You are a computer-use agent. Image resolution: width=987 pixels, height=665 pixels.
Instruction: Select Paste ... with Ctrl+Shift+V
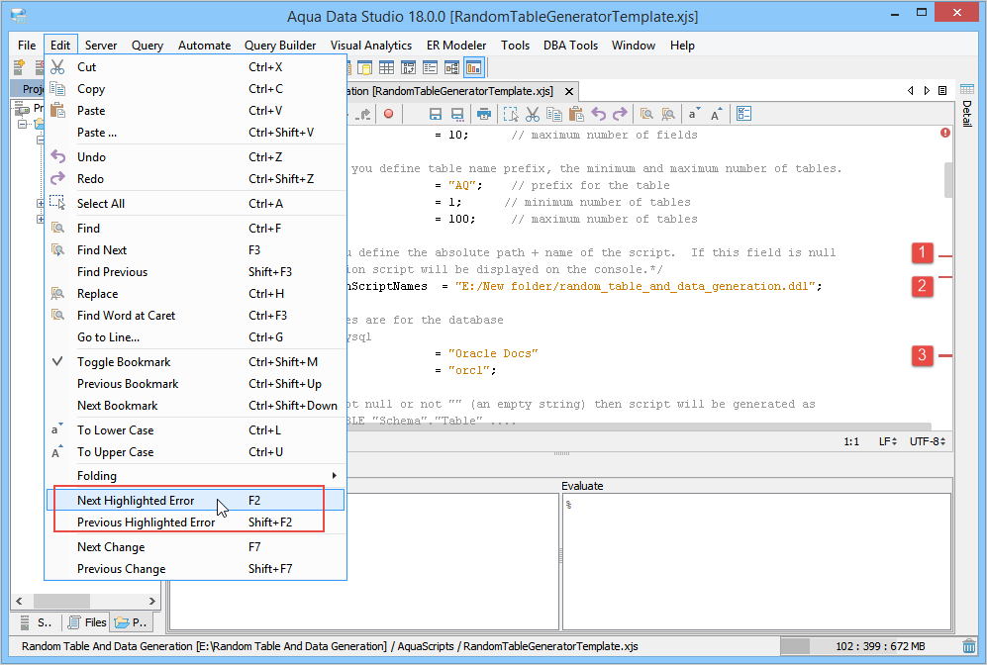[x=196, y=133]
